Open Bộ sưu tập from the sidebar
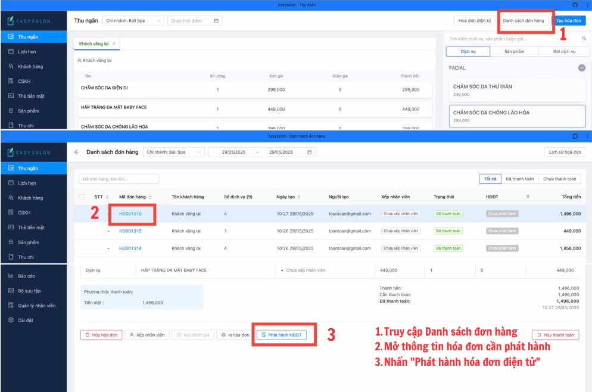This screenshot has width=592, height=392. click(11, 291)
